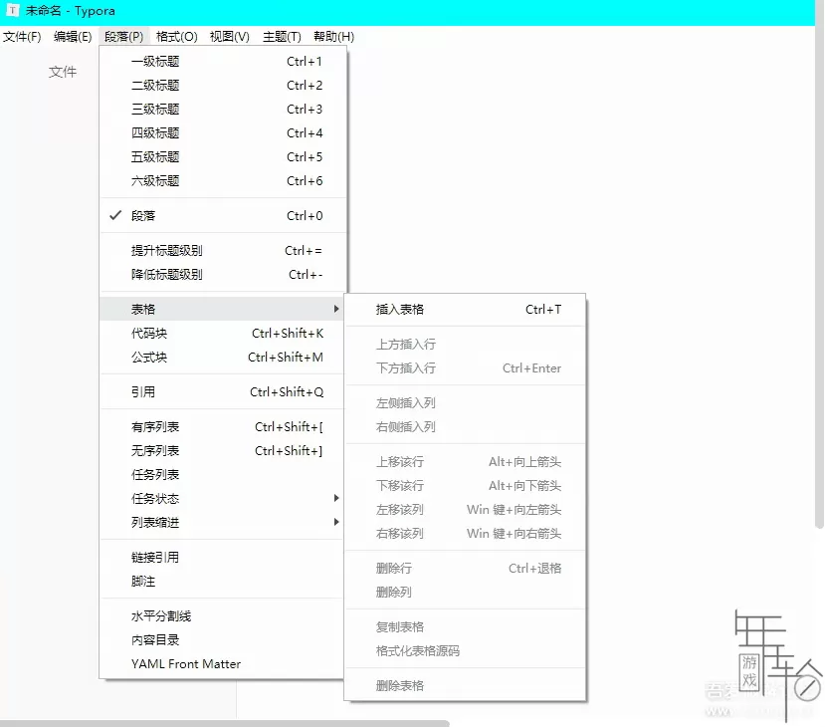The height and width of the screenshot is (727, 825).
Task: Insert a 公式块 math block
Action: 223,357
